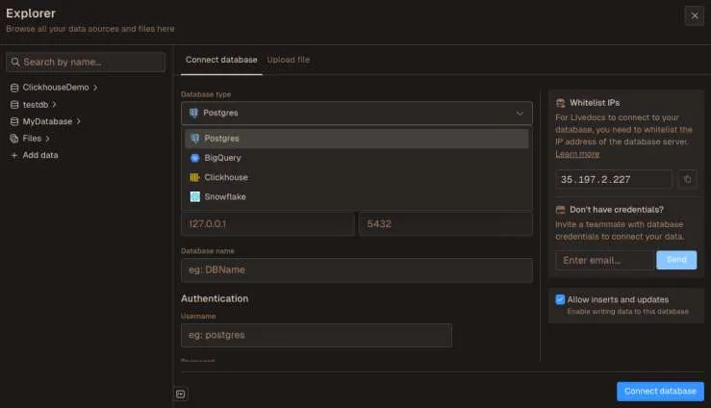Screen dimensions: 711x408
Task: Switch to the Upload file tab
Action: pos(288,60)
